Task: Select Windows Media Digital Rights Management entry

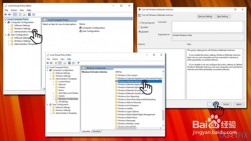Action: (x=137, y=115)
